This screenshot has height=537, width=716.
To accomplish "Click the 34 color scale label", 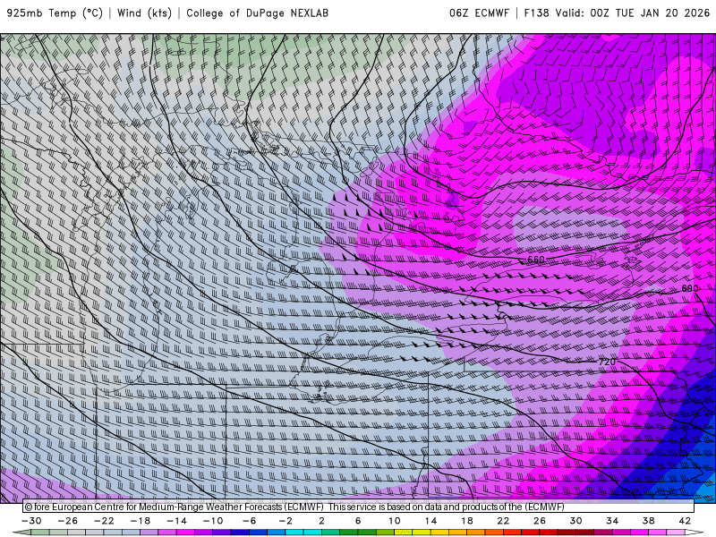I will [x=612, y=521].
